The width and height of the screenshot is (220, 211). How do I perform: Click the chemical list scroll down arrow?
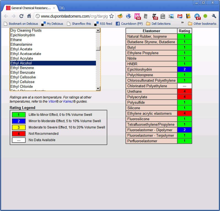tap(98, 88)
